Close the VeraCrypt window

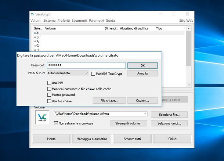[x=187, y=14]
